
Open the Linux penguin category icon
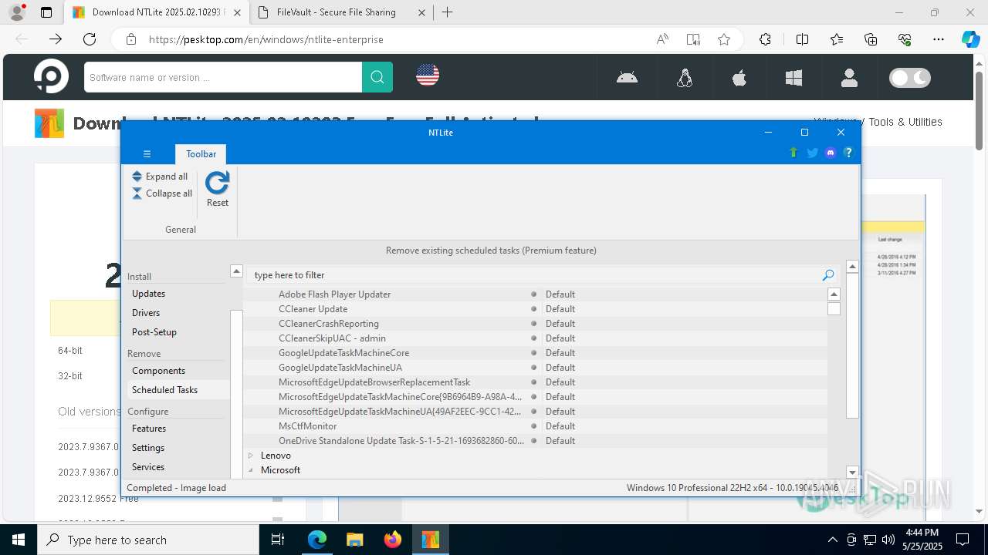click(684, 77)
